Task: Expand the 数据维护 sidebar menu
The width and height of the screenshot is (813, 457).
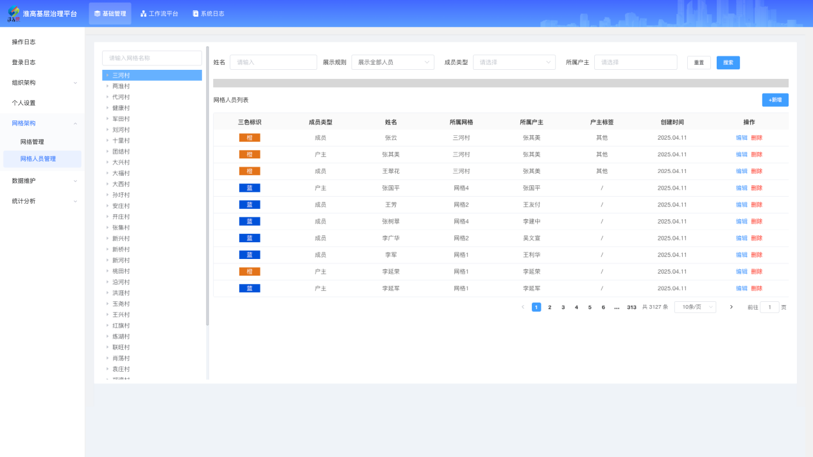Action: coord(42,181)
